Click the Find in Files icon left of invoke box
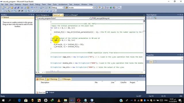 coord(66,8)
